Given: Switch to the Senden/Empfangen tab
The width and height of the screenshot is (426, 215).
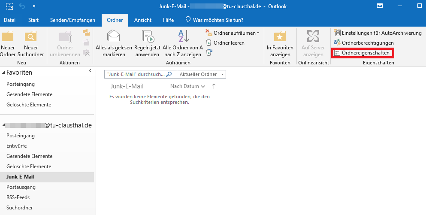Looking at the screenshot, I should [x=73, y=20].
